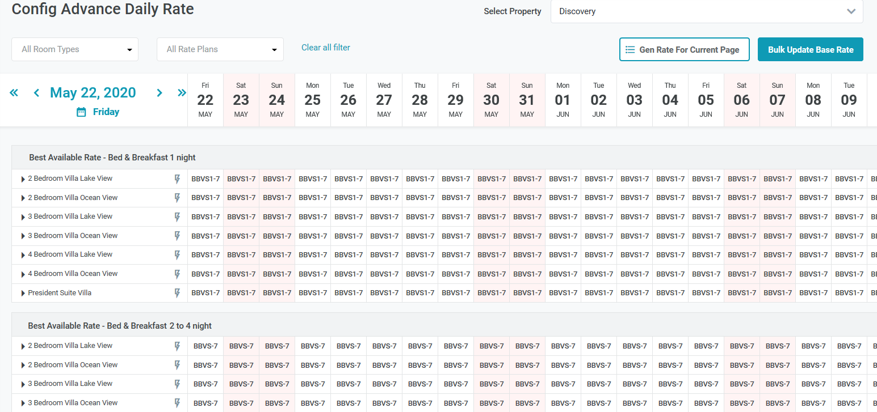The height and width of the screenshot is (412, 877).
Task: Select the Sat 30 May date column header
Action: pos(492,100)
